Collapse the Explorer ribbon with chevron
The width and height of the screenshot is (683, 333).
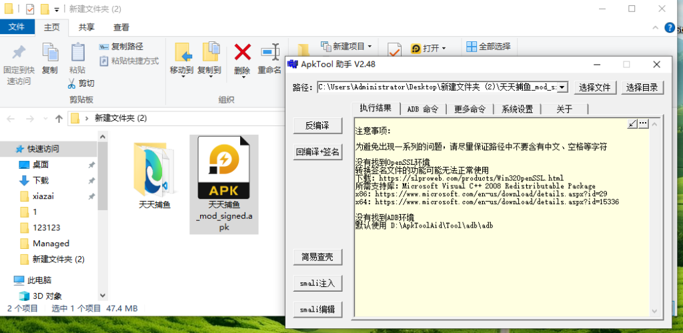tap(655, 27)
